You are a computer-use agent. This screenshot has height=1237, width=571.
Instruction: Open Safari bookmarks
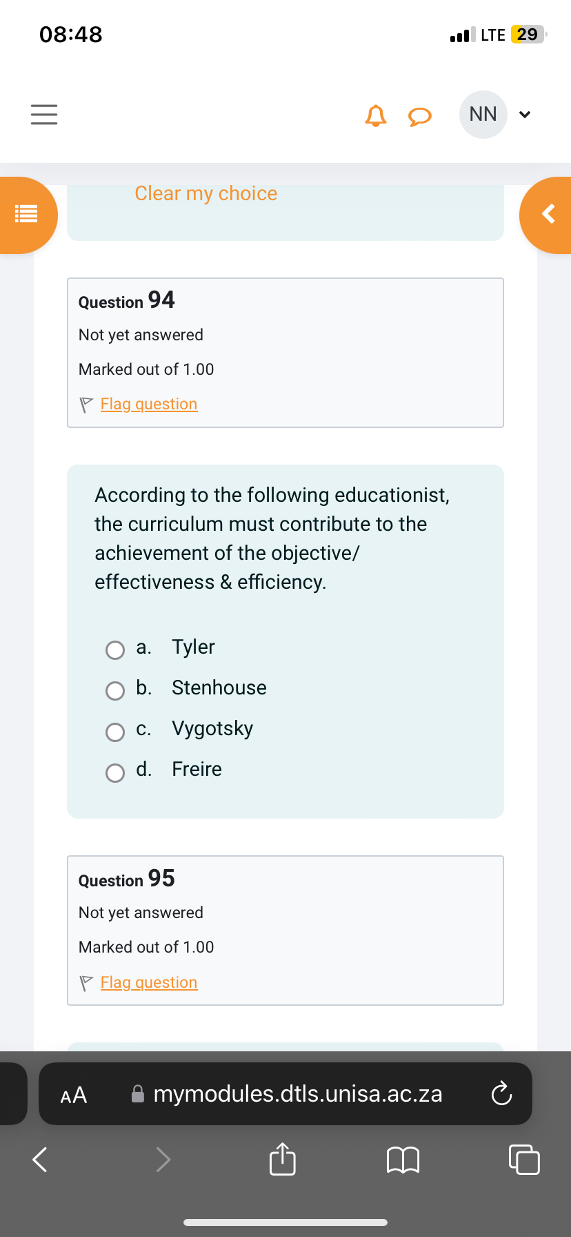[x=403, y=1160]
